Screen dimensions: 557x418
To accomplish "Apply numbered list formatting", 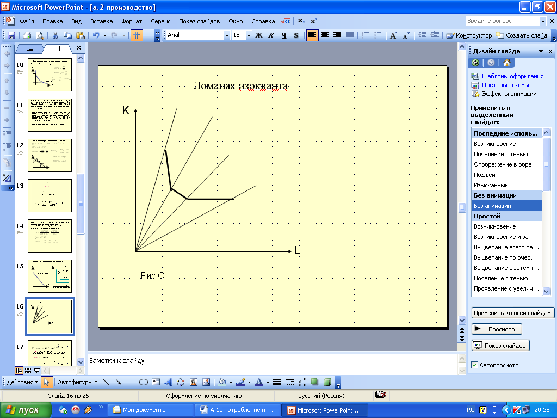I will [366, 35].
